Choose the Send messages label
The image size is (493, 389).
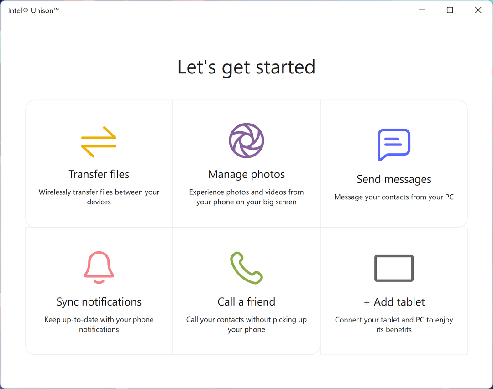coord(394,179)
